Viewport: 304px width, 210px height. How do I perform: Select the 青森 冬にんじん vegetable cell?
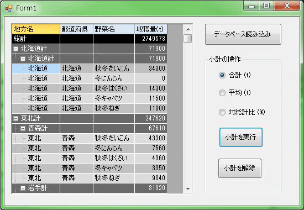114,148
